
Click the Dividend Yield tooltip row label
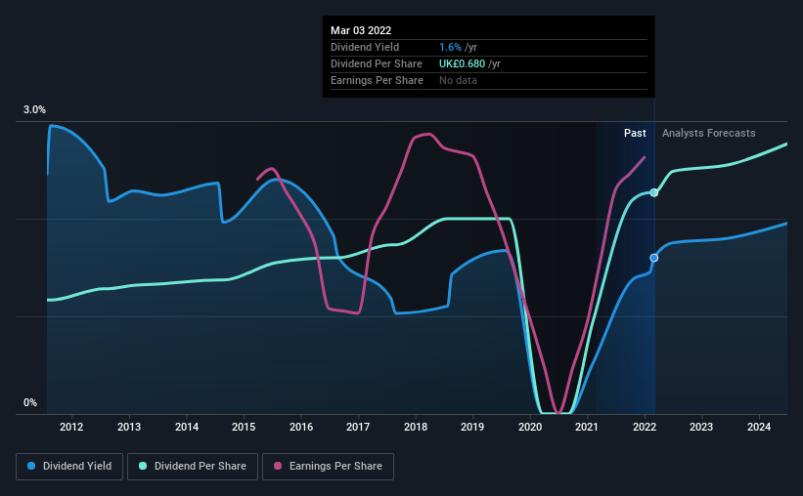(365, 47)
